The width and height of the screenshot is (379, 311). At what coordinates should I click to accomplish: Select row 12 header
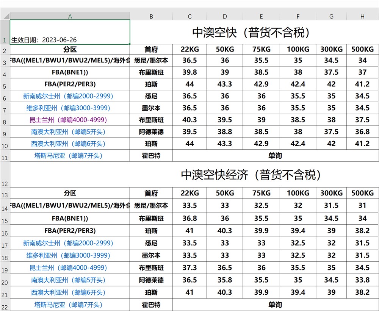pos(5,175)
